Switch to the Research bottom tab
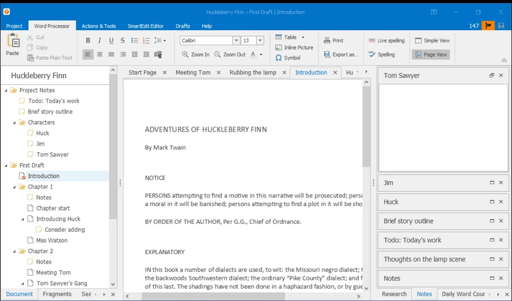The width and height of the screenshot is (512, 301). (394, 294)
